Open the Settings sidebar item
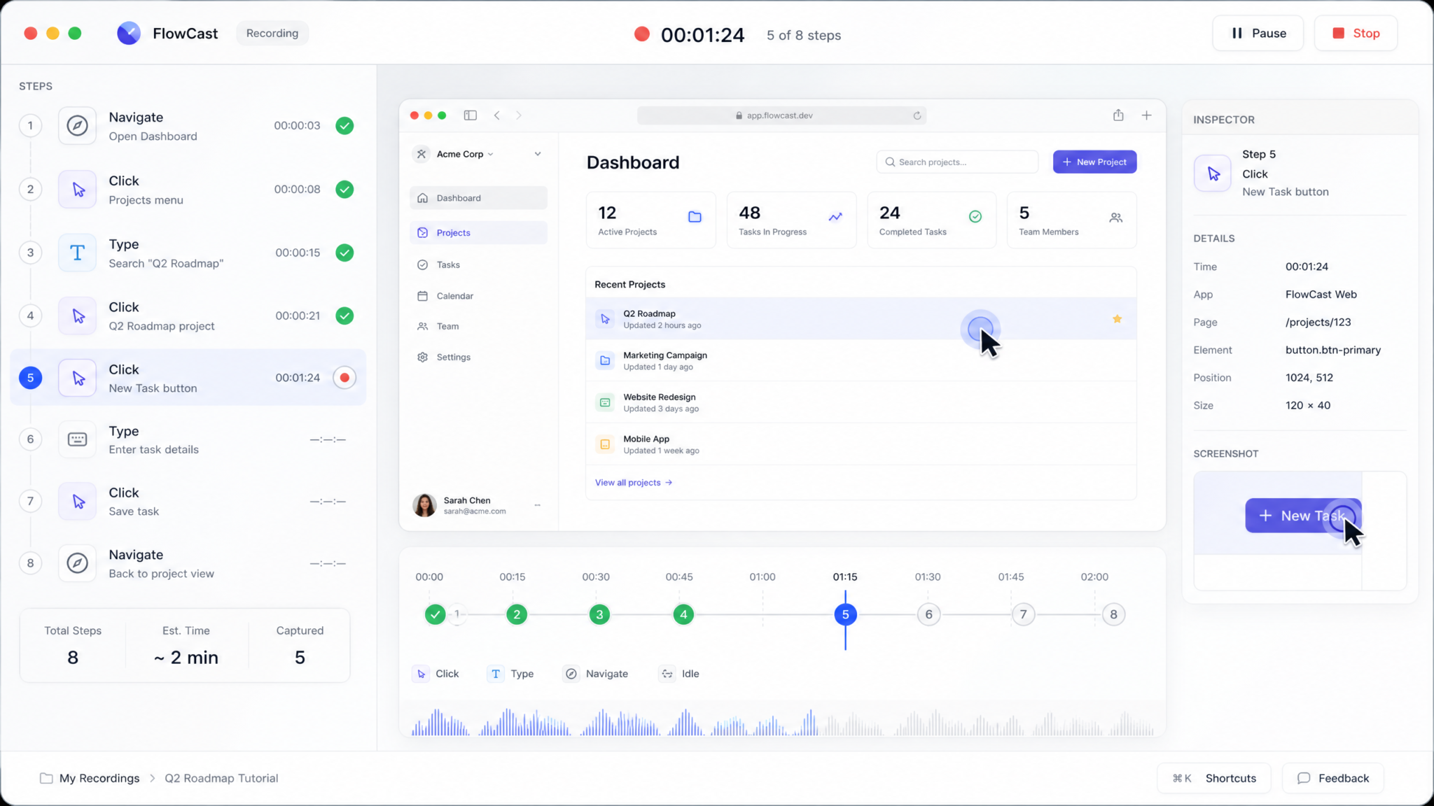This screenshot has height=806, width=1434. [478, 357]
